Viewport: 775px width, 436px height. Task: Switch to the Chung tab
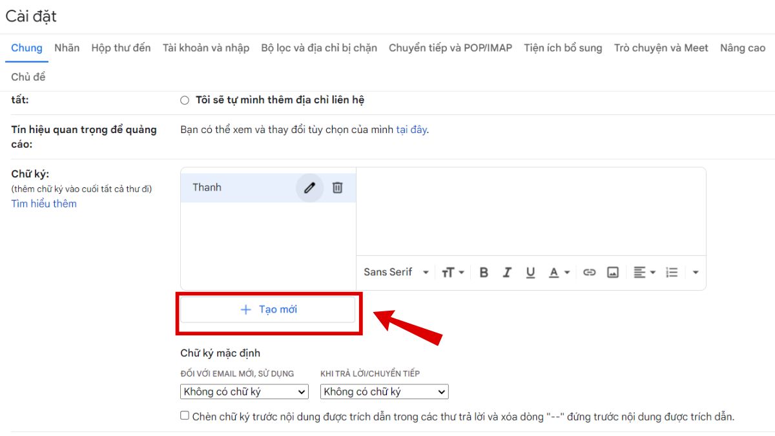click(x=26, y=48)
